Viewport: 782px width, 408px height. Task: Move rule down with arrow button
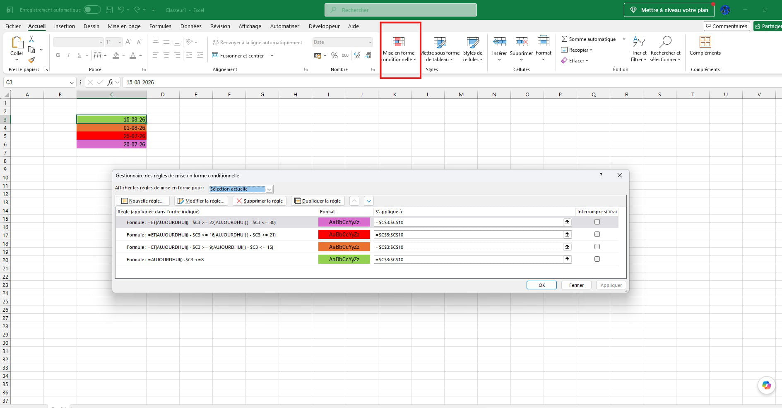point(368,201)
